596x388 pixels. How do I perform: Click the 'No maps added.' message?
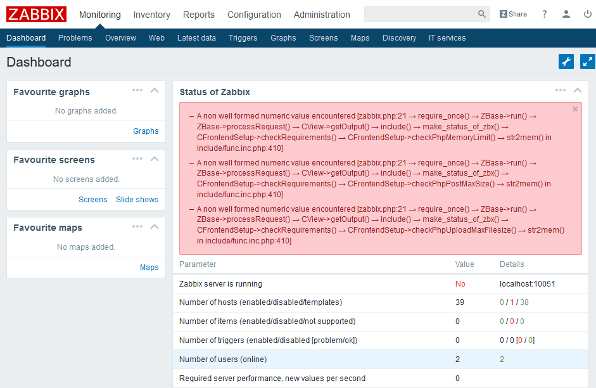(x=86, y=247)
